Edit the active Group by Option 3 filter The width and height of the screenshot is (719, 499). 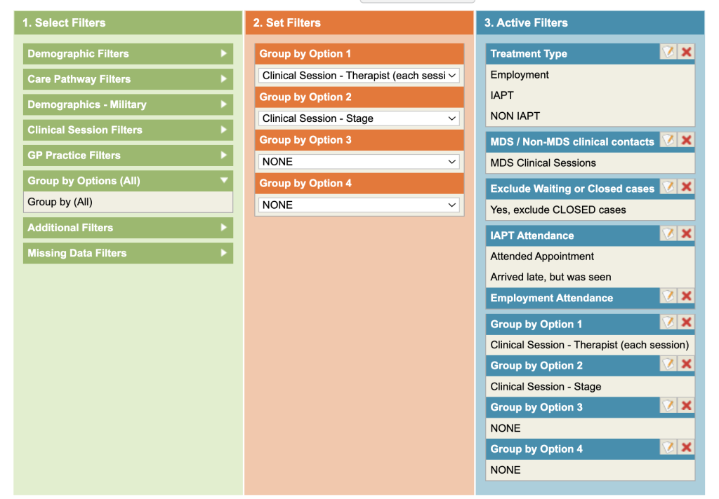pyautogui.click(x=668, y=406)
